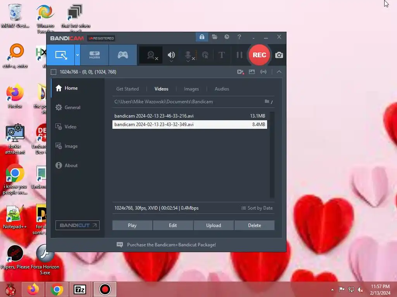This screenshot has height=297, width=397.
Task: Toggle speaker sound recording
Action: tap(171, 55)
